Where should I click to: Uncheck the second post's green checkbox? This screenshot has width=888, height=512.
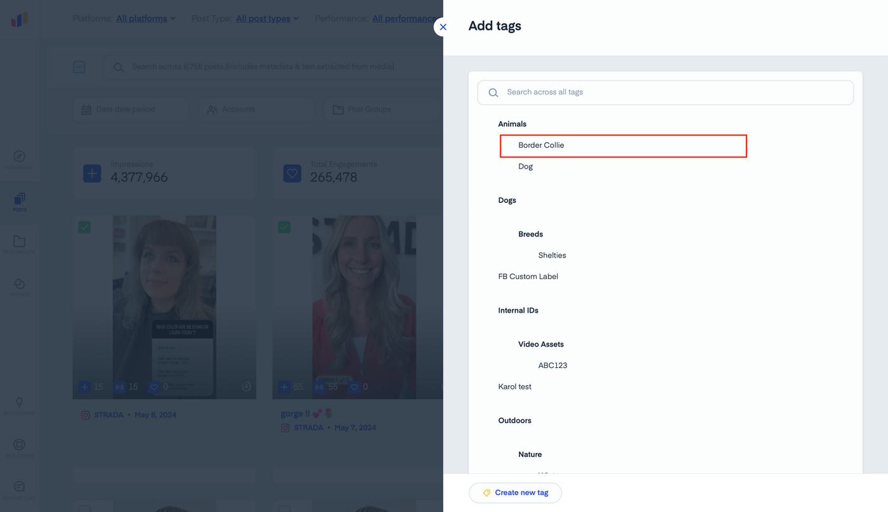(284, 227)
